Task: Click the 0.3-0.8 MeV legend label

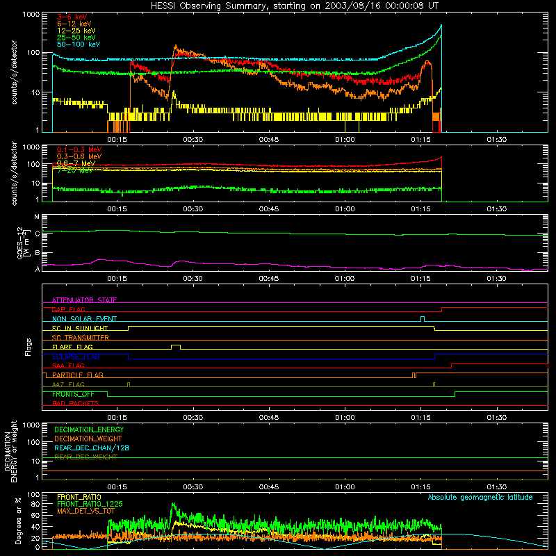Action: tap(79, 156)
